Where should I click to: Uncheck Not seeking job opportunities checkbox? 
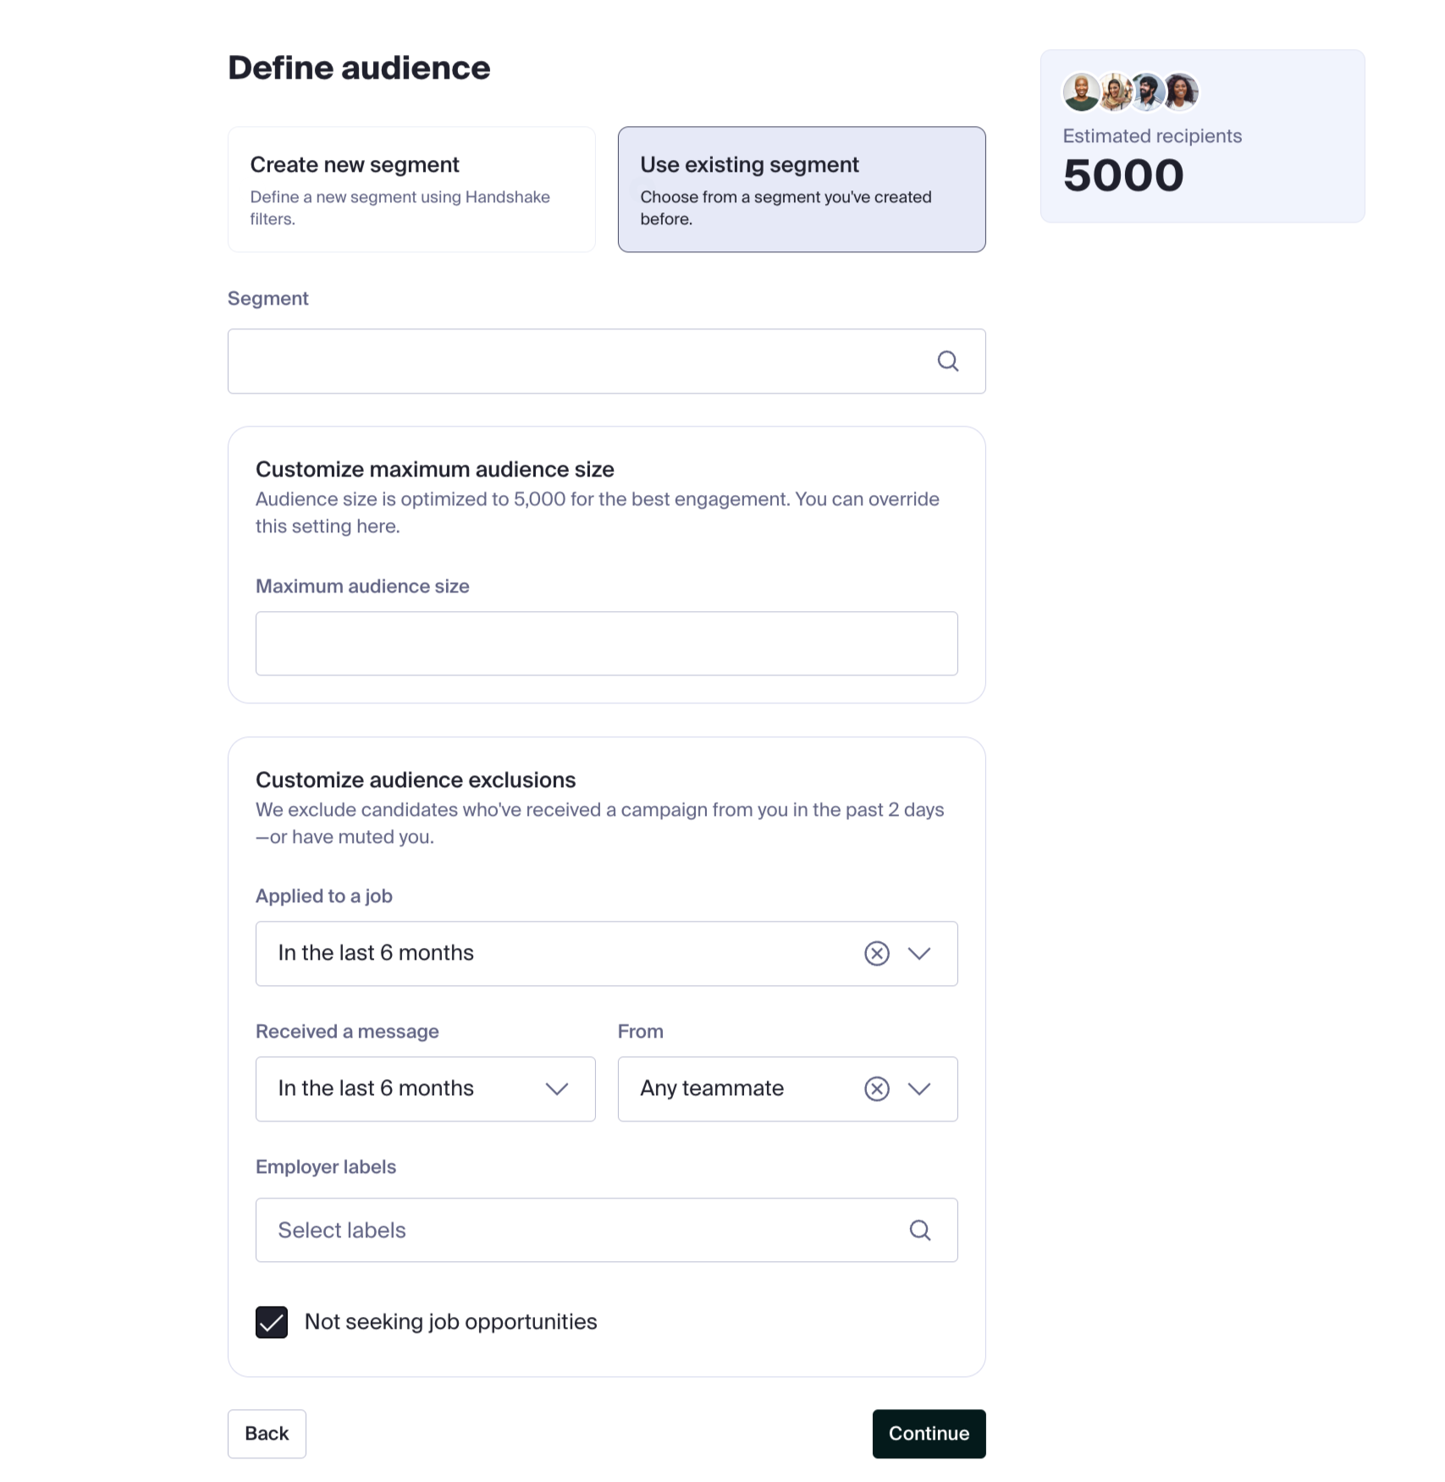click(272, 1321)
